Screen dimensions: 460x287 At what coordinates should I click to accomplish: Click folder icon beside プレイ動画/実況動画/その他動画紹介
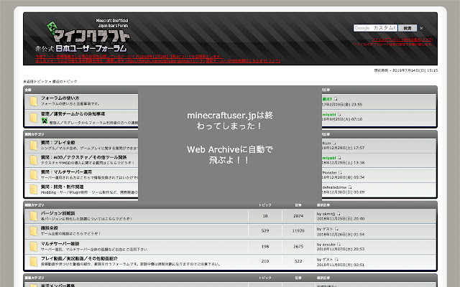(x=34, y=261)
